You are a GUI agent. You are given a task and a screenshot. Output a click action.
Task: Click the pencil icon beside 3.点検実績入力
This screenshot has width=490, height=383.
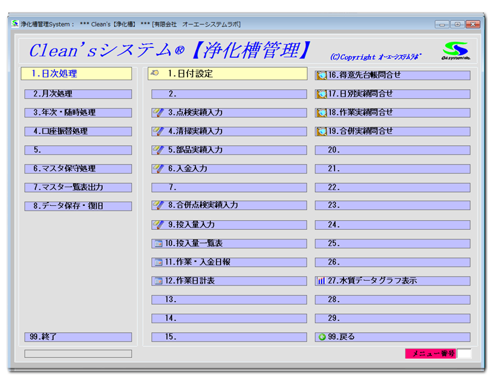[x=158, y=113]
